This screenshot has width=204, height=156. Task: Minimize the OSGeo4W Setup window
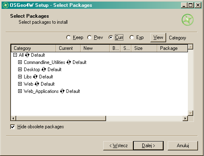click(x=184, y=5)
